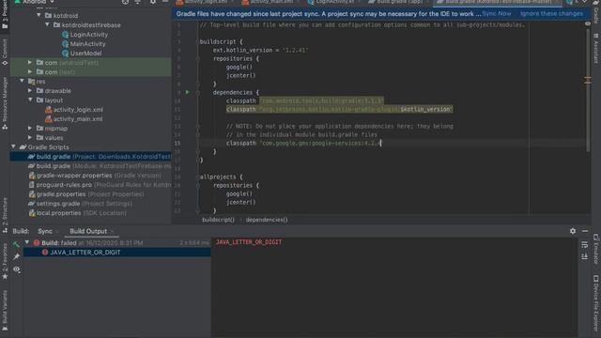Screen dimensions: 601x338
Task: Open Resource Manager side panel
Action: click(x=5, y=103)
